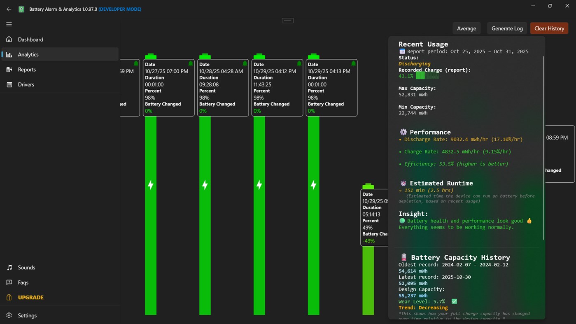Click the green checkmark beside Wear Level

[x=454, y=301]
